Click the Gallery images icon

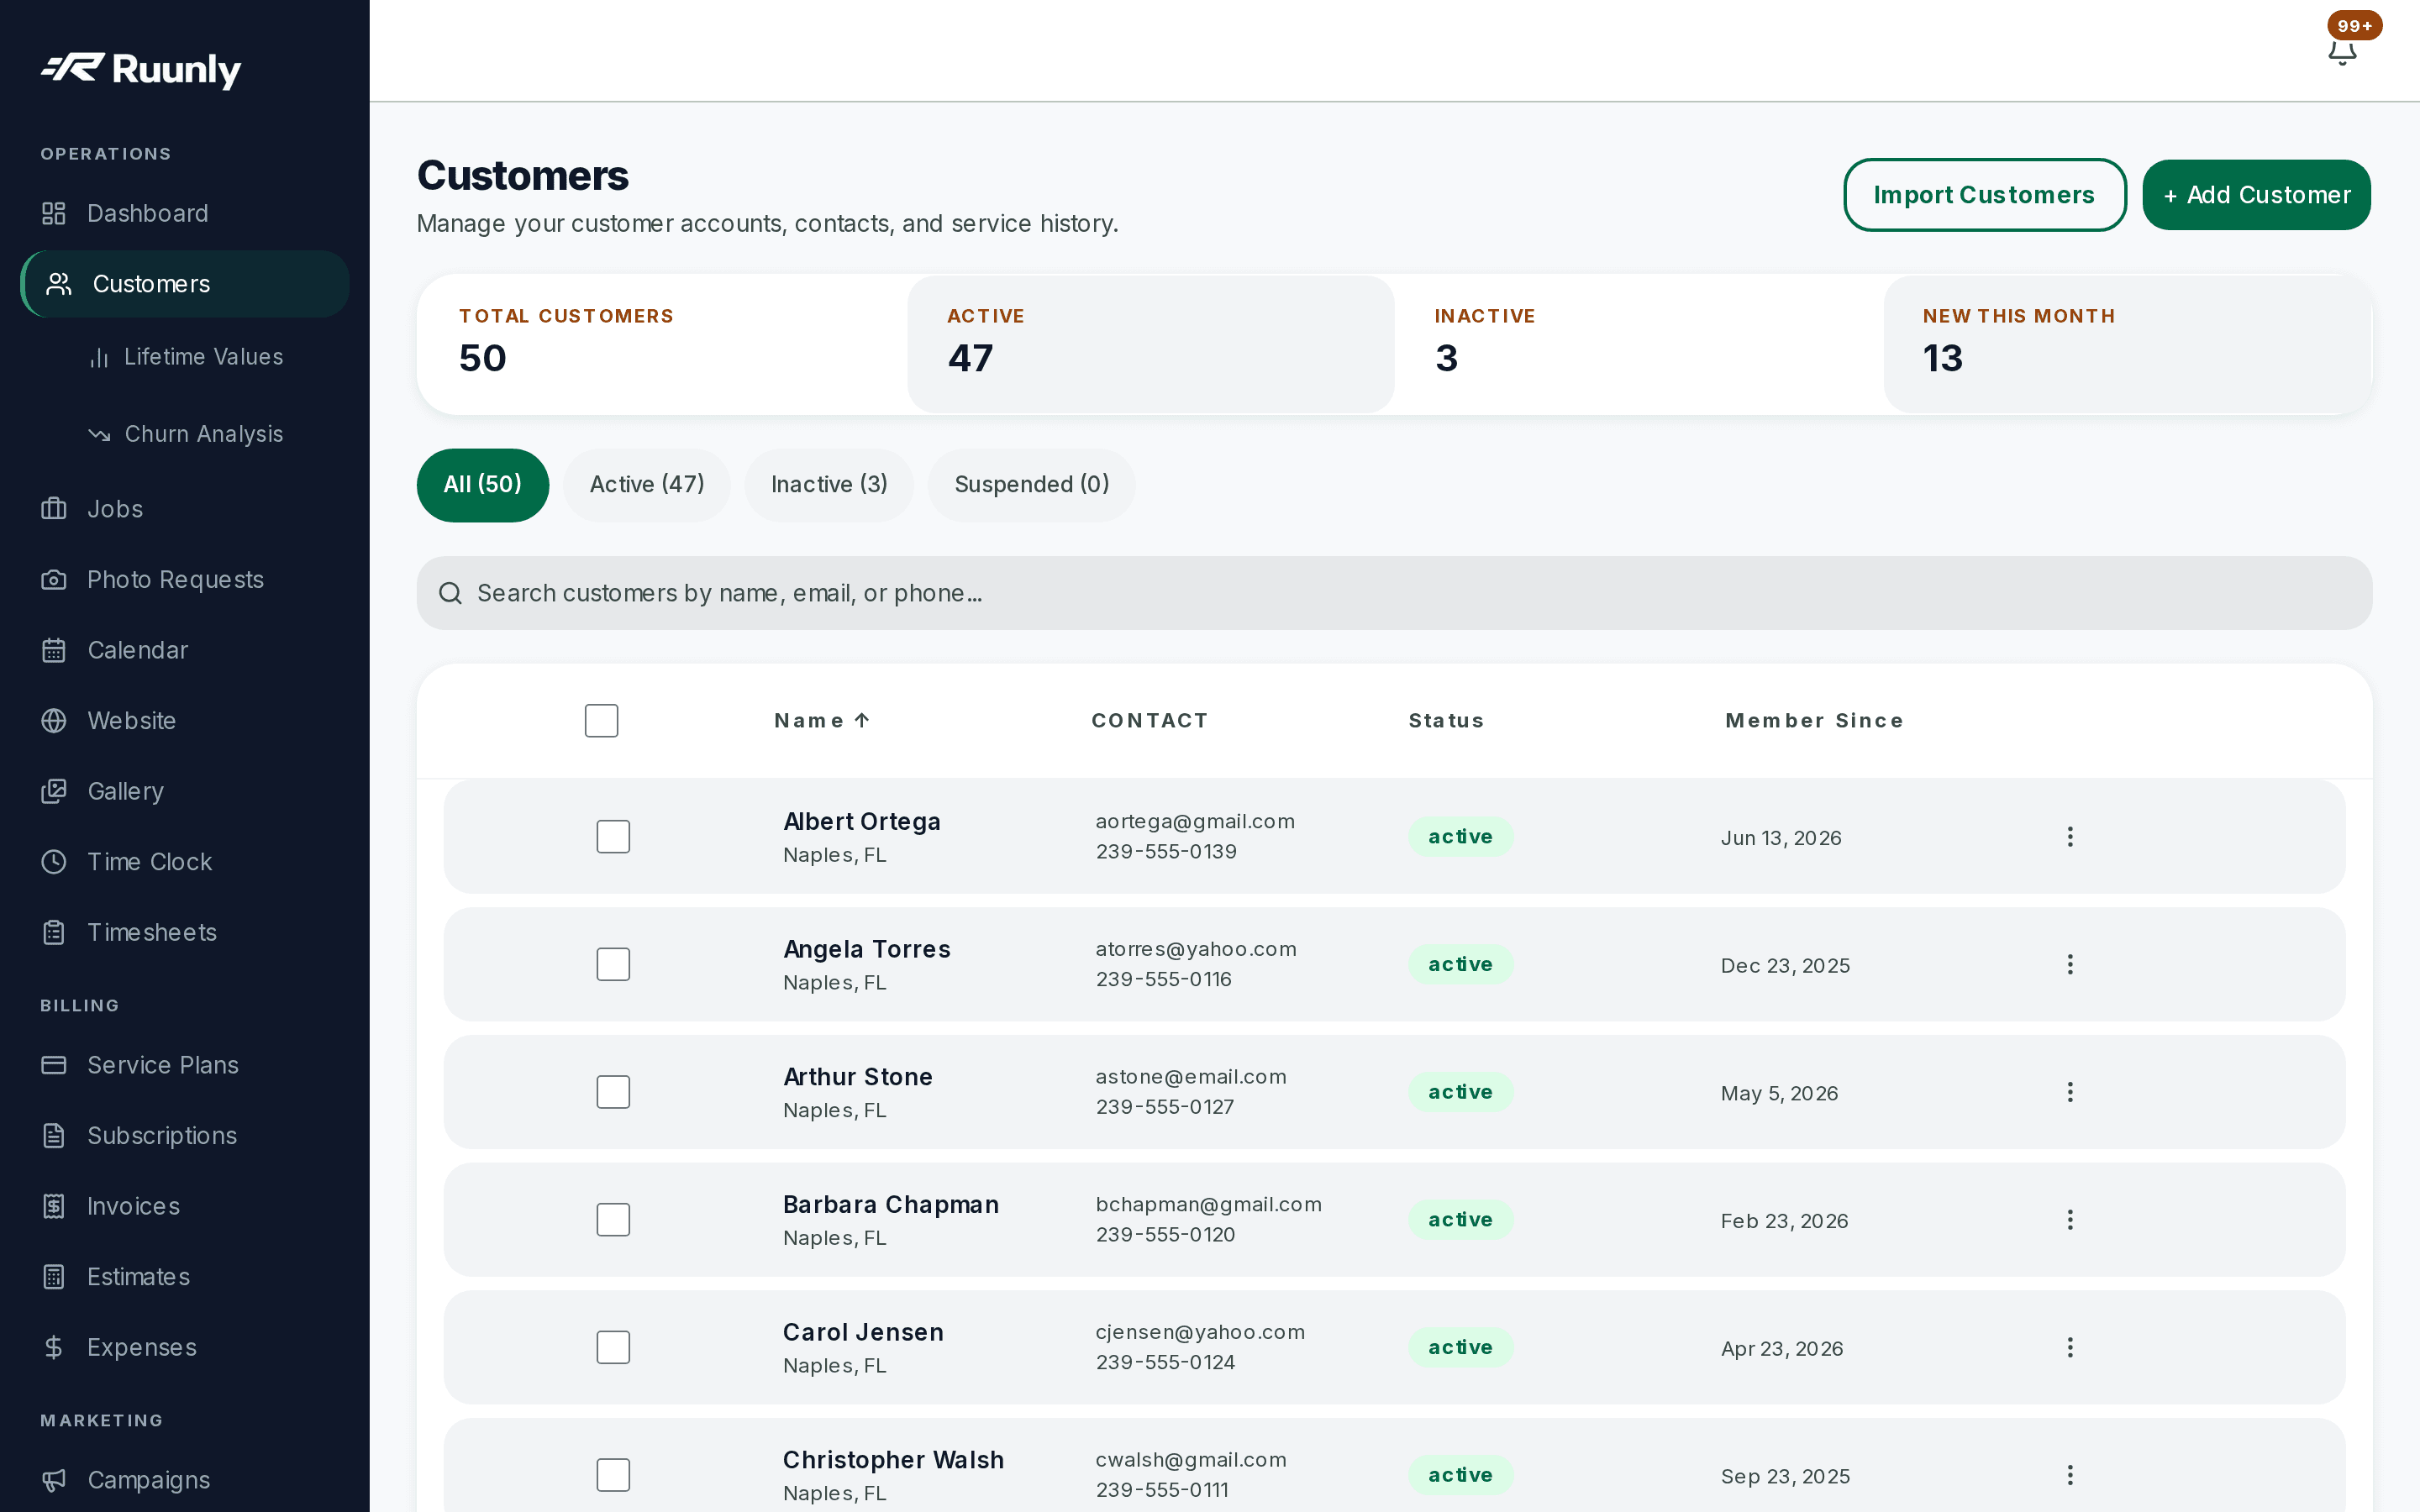(54, 791)
